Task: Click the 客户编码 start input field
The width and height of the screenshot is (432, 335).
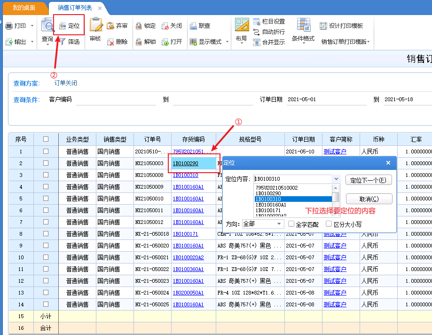Action: coord(116,100)
